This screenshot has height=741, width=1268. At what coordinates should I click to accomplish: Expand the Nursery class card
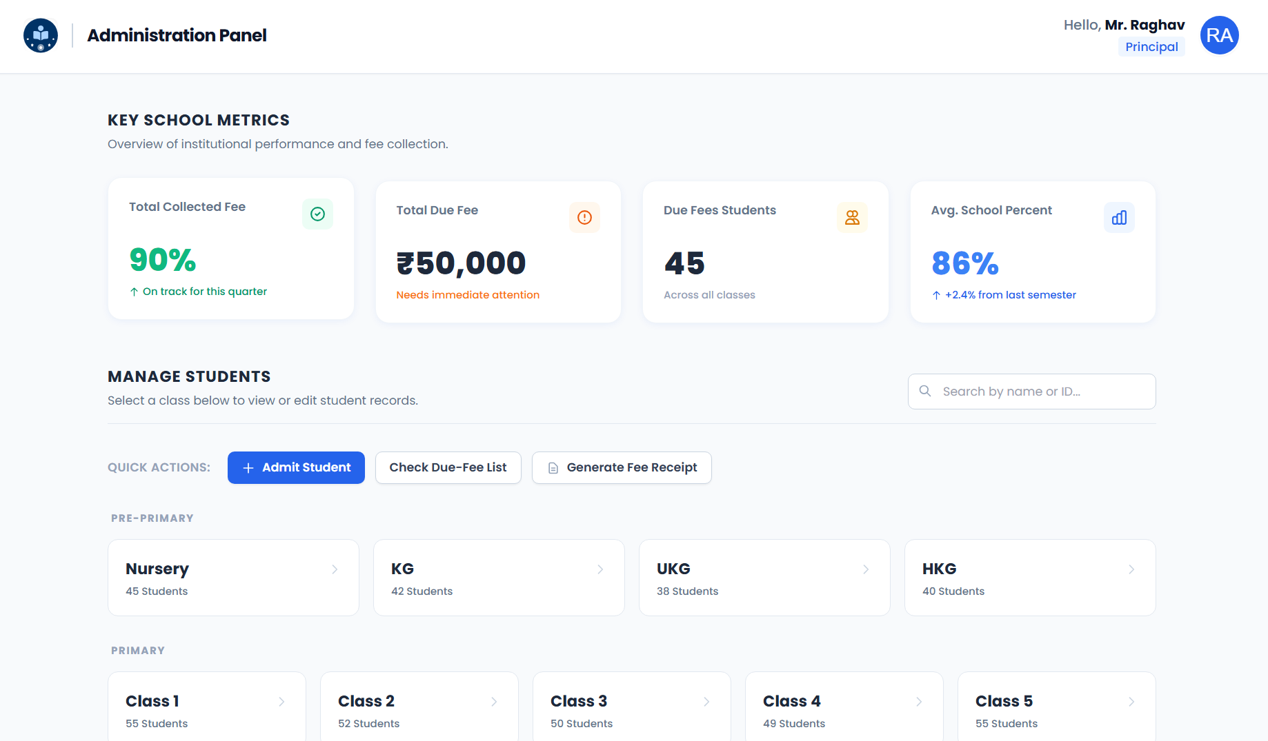233,577
